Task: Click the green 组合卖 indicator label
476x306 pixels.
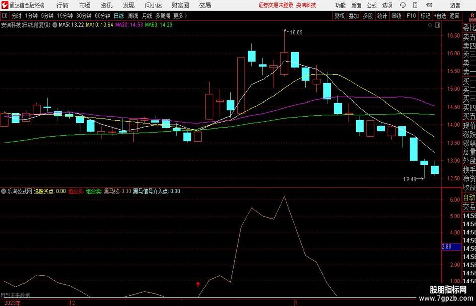Action: click(x=94, y=191)
